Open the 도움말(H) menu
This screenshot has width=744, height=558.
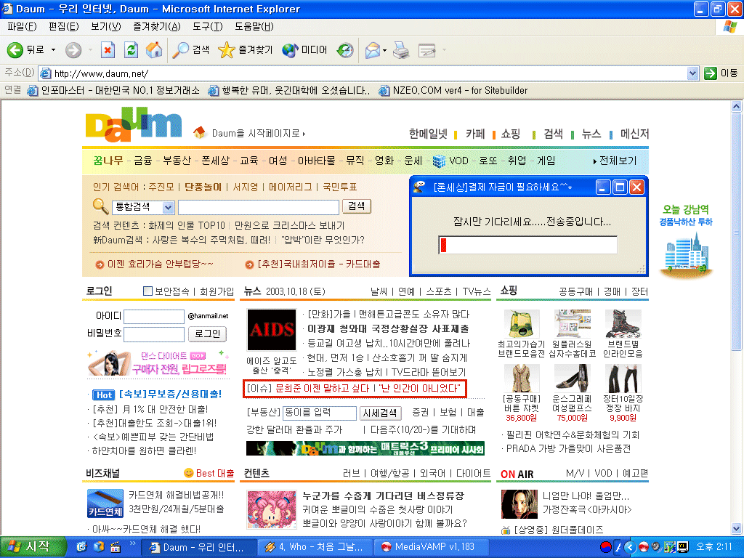point(254,27)
